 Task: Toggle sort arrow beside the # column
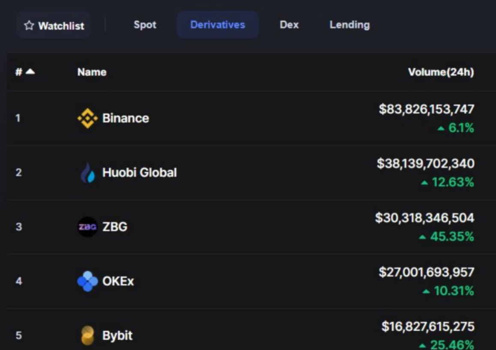point(30,72)
